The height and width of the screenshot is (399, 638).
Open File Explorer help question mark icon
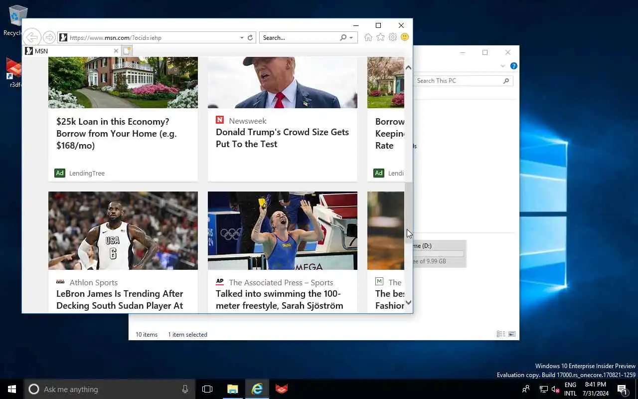click(x=513, y=66)
